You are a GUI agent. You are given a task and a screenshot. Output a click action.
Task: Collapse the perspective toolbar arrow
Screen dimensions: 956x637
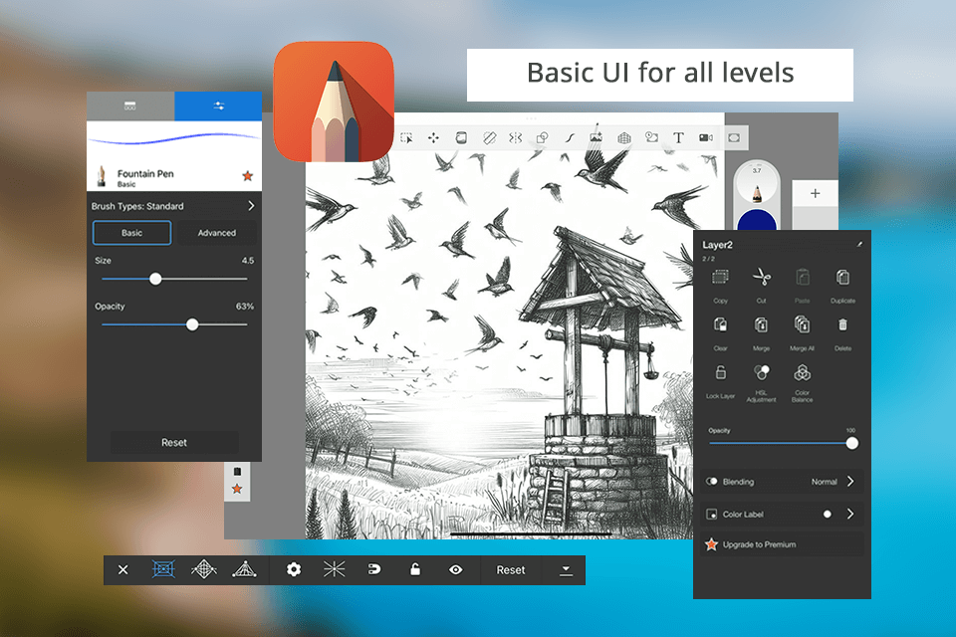[x=566, y=570]
